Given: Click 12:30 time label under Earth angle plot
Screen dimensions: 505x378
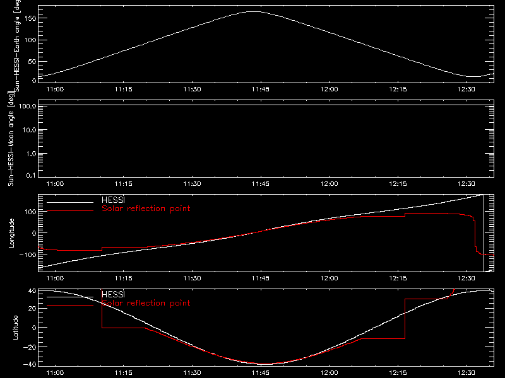Looking at the screenshot, I should pos(466,89).
